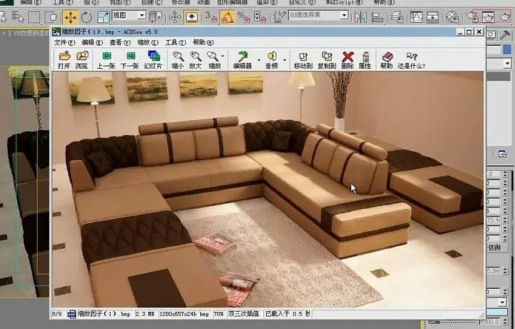The height and width of the screenshot is (329, 515).
Task: Click the Zoom (缩放) magnifier icon
Action: click(214, 59)
